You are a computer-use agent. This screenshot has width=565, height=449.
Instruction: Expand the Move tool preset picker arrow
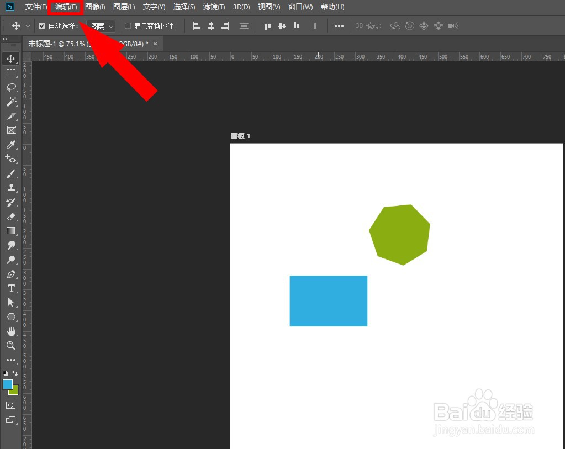coord(28,26)
